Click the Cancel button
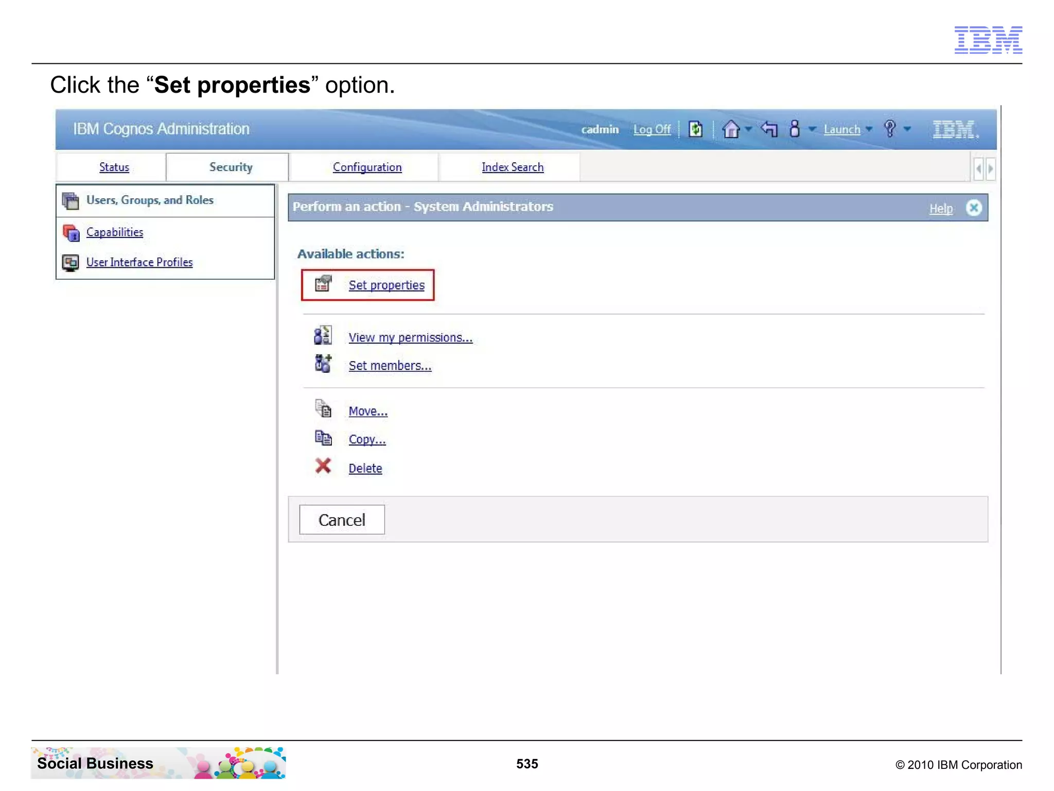The height and width of the screenshot is (791, 1054). (x=342, y=520)
